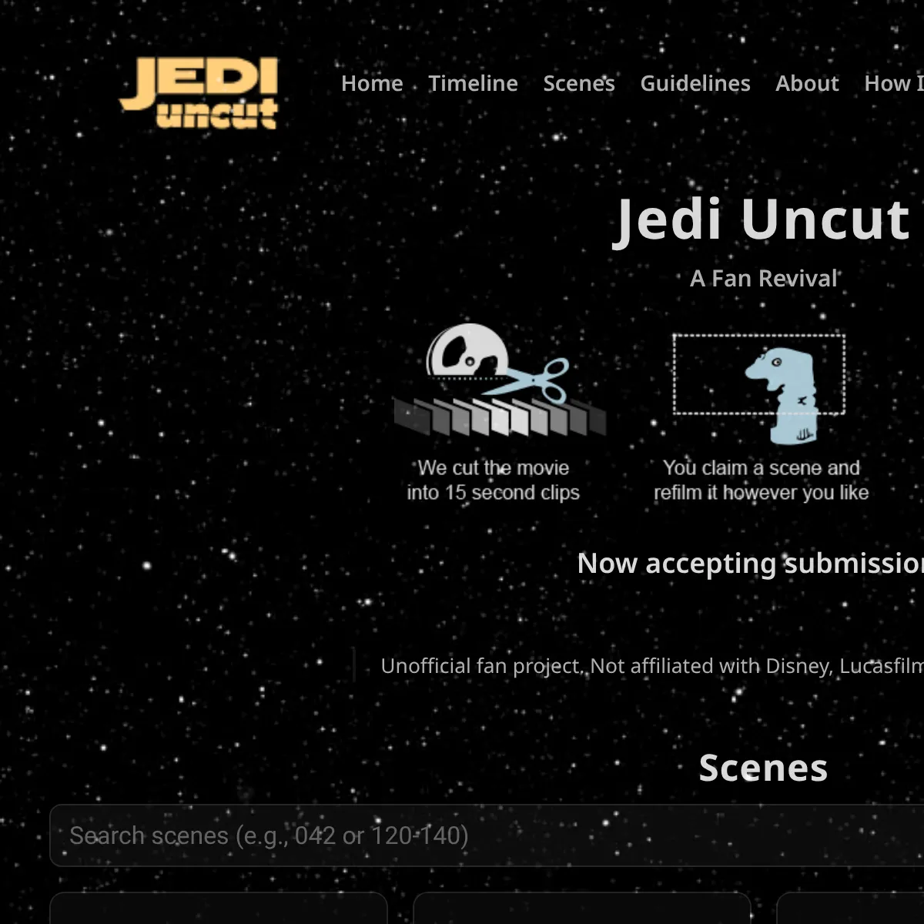The image size is (924, 924).
Task: Click the grey film strip frames graphic
Action: pos(499,417)
